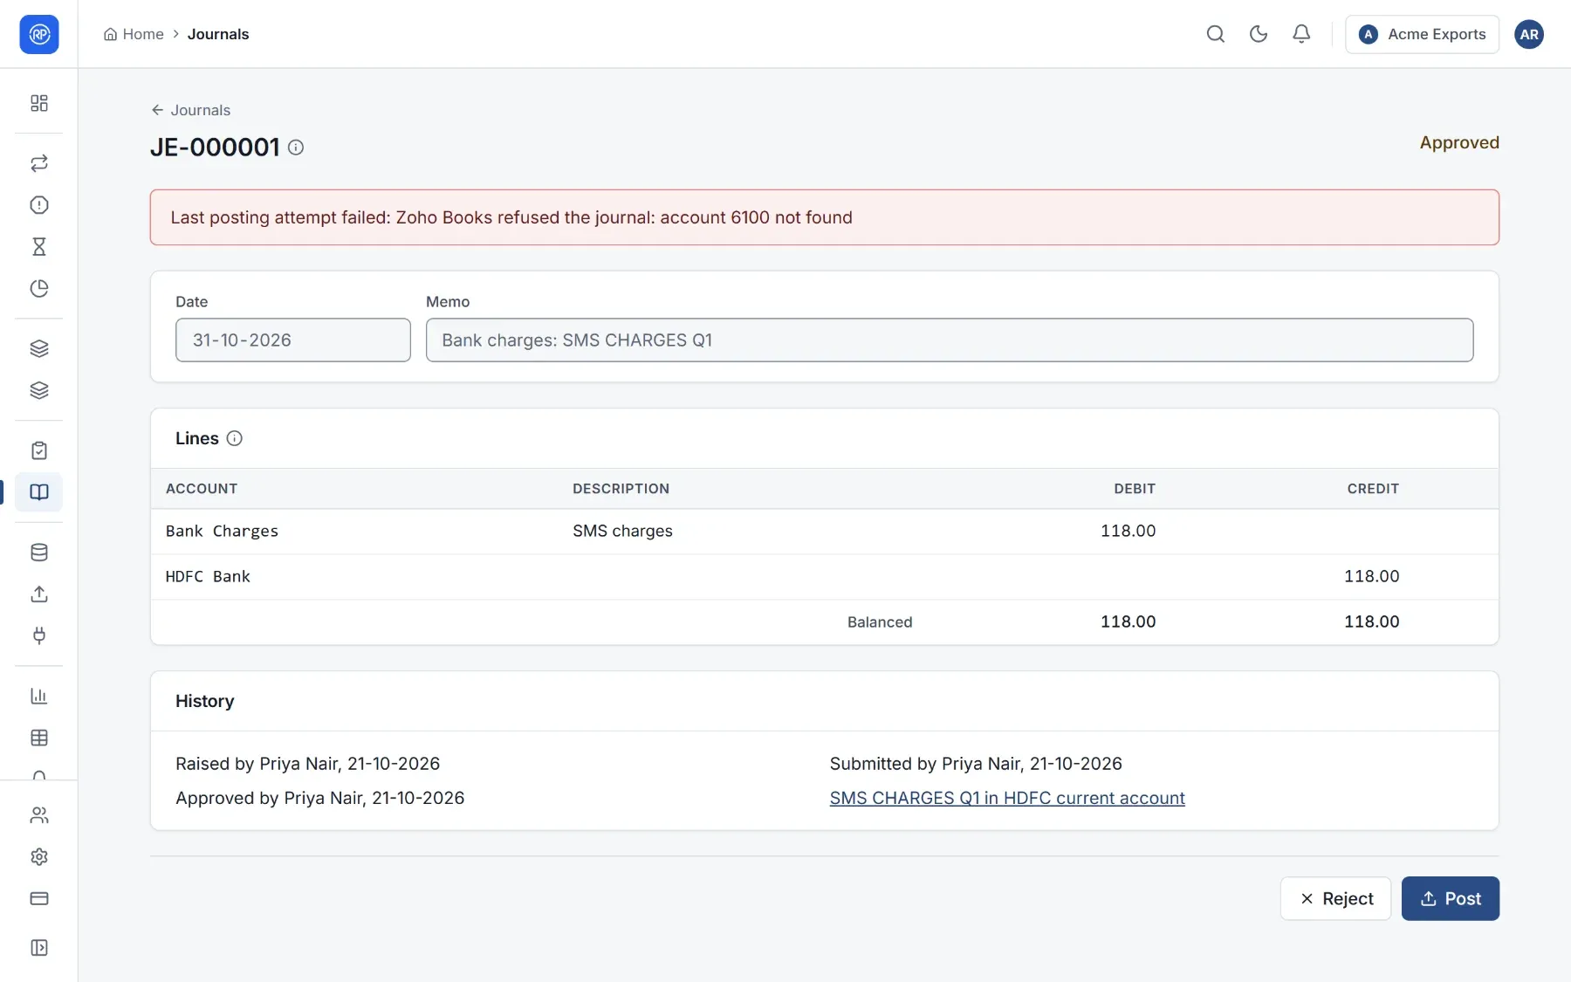Select the open book Journals sidebar icon
The height and width of the screenshot is (982, 1571).
[x=39, y=492]
